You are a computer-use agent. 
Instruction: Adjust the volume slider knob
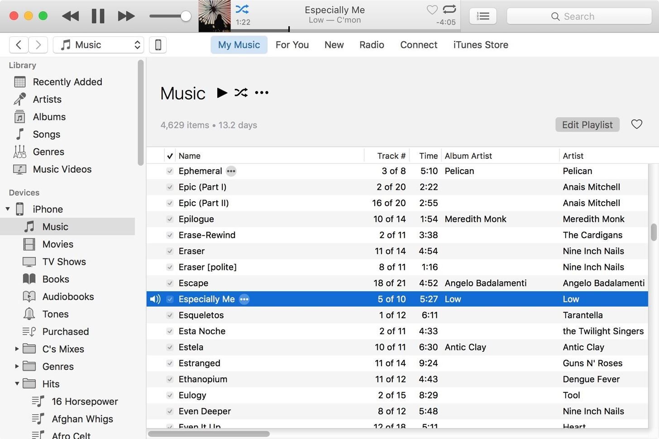(x=186, y=16)
